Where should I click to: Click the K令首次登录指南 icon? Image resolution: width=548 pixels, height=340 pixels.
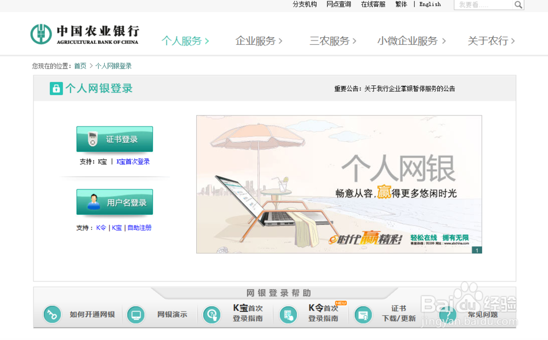coord(288,314)
